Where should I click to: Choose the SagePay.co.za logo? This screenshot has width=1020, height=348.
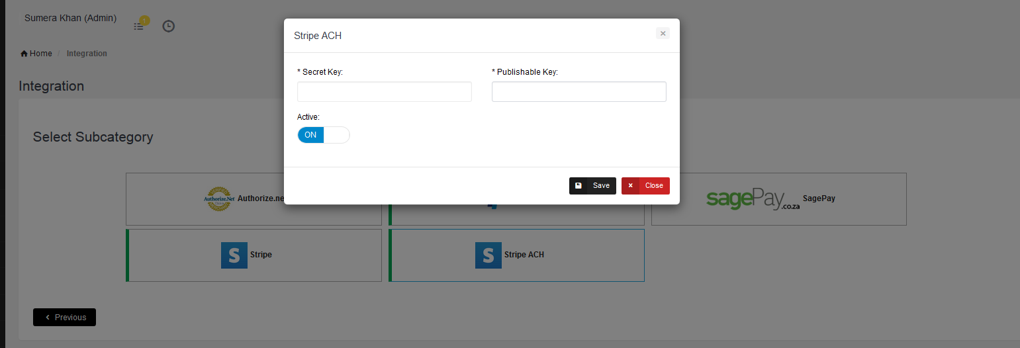(x=753, y=198)
